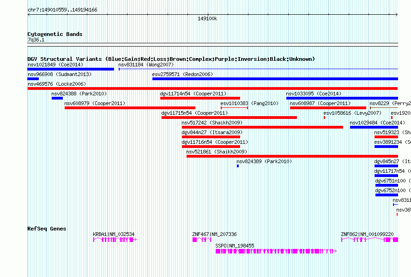Click nsv966908 (Sudmant2013) variant label
411x277 pixels.
60,74
